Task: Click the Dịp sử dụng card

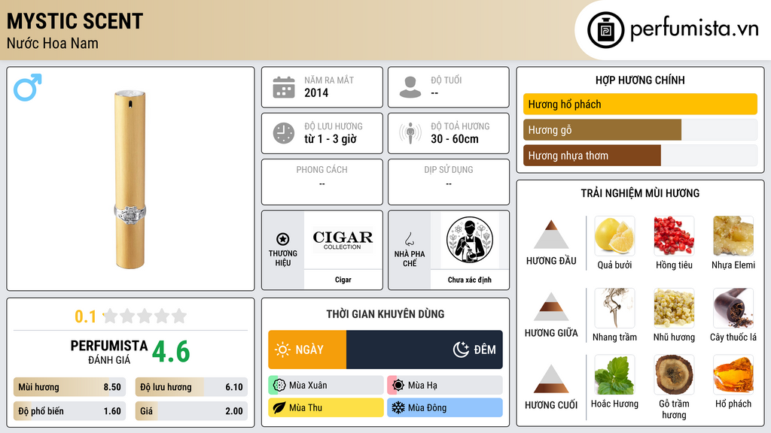Action: click(449, 182)
